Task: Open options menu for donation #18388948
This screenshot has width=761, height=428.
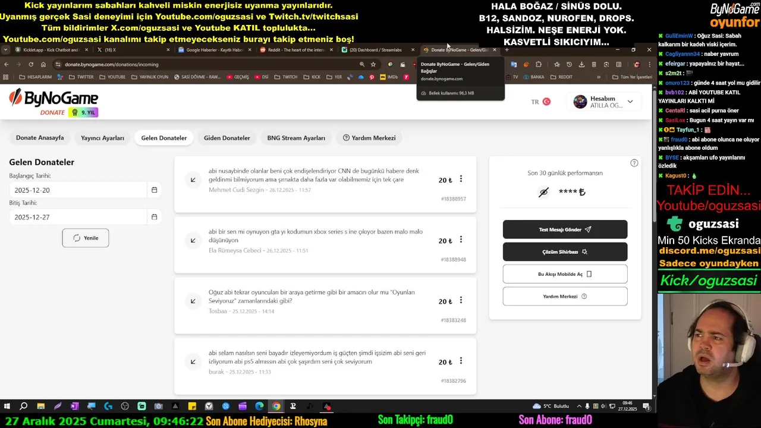Action: pos(461,240)
